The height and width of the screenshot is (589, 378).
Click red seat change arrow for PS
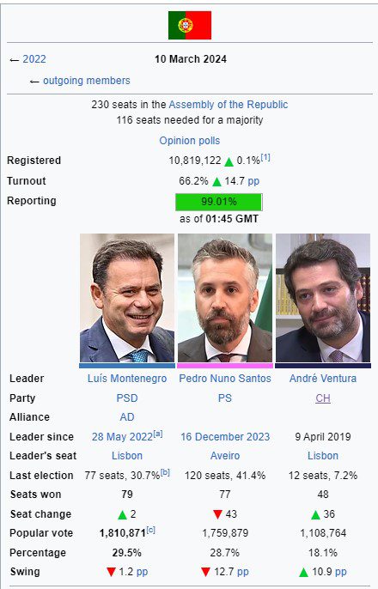pos(217,514)
